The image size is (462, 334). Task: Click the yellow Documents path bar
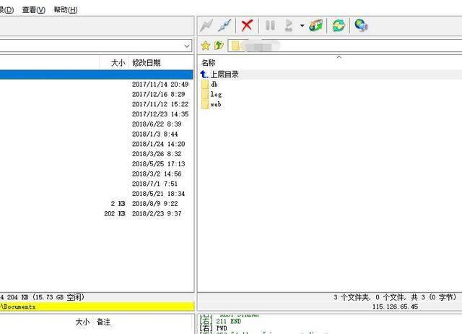(97, 307)
